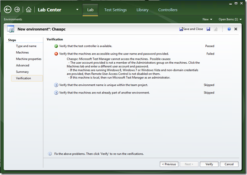The height and width of the screenshot is (175, 247).
Task: Click 'Verify that the machines are accessible' text
Action: point(114,54)
